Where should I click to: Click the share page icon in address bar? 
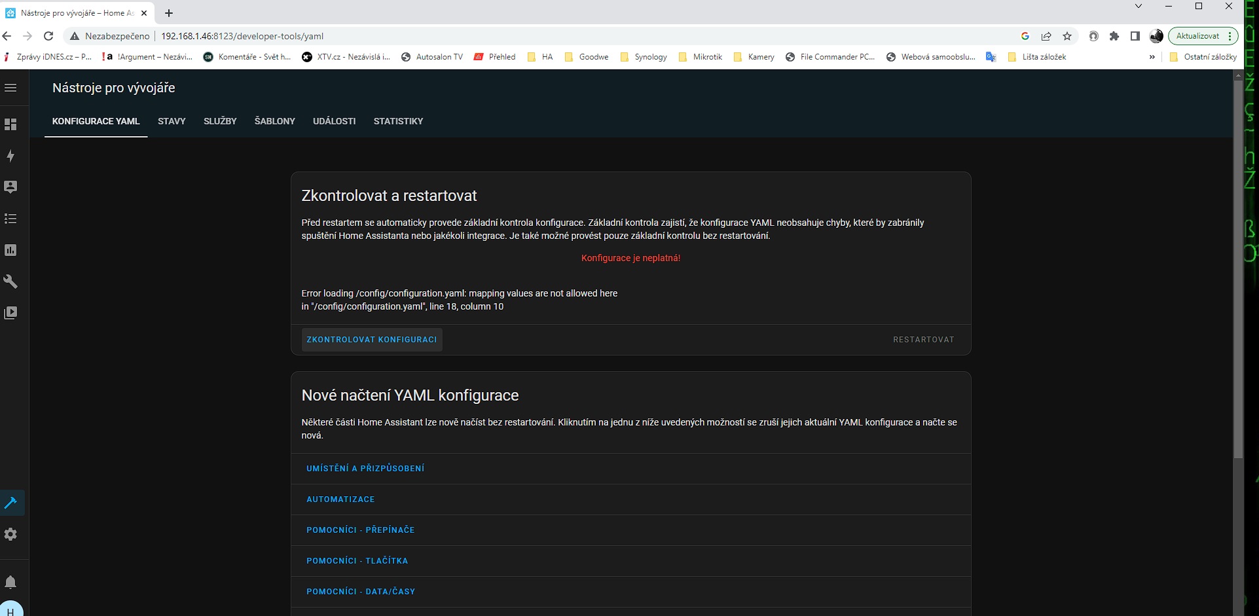coord(1046,36)
